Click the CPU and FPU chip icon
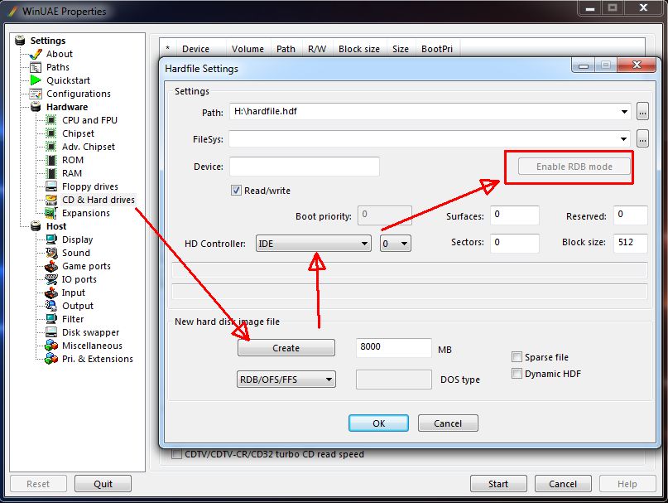This screenshot has height=503, width=668. [x=51, y=120]
